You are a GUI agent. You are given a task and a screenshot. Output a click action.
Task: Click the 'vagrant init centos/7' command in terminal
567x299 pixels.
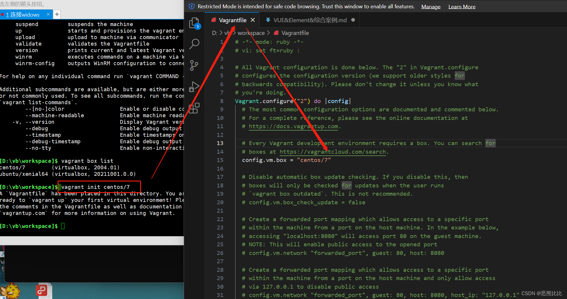pyautogui.click(x=95, y=187)
